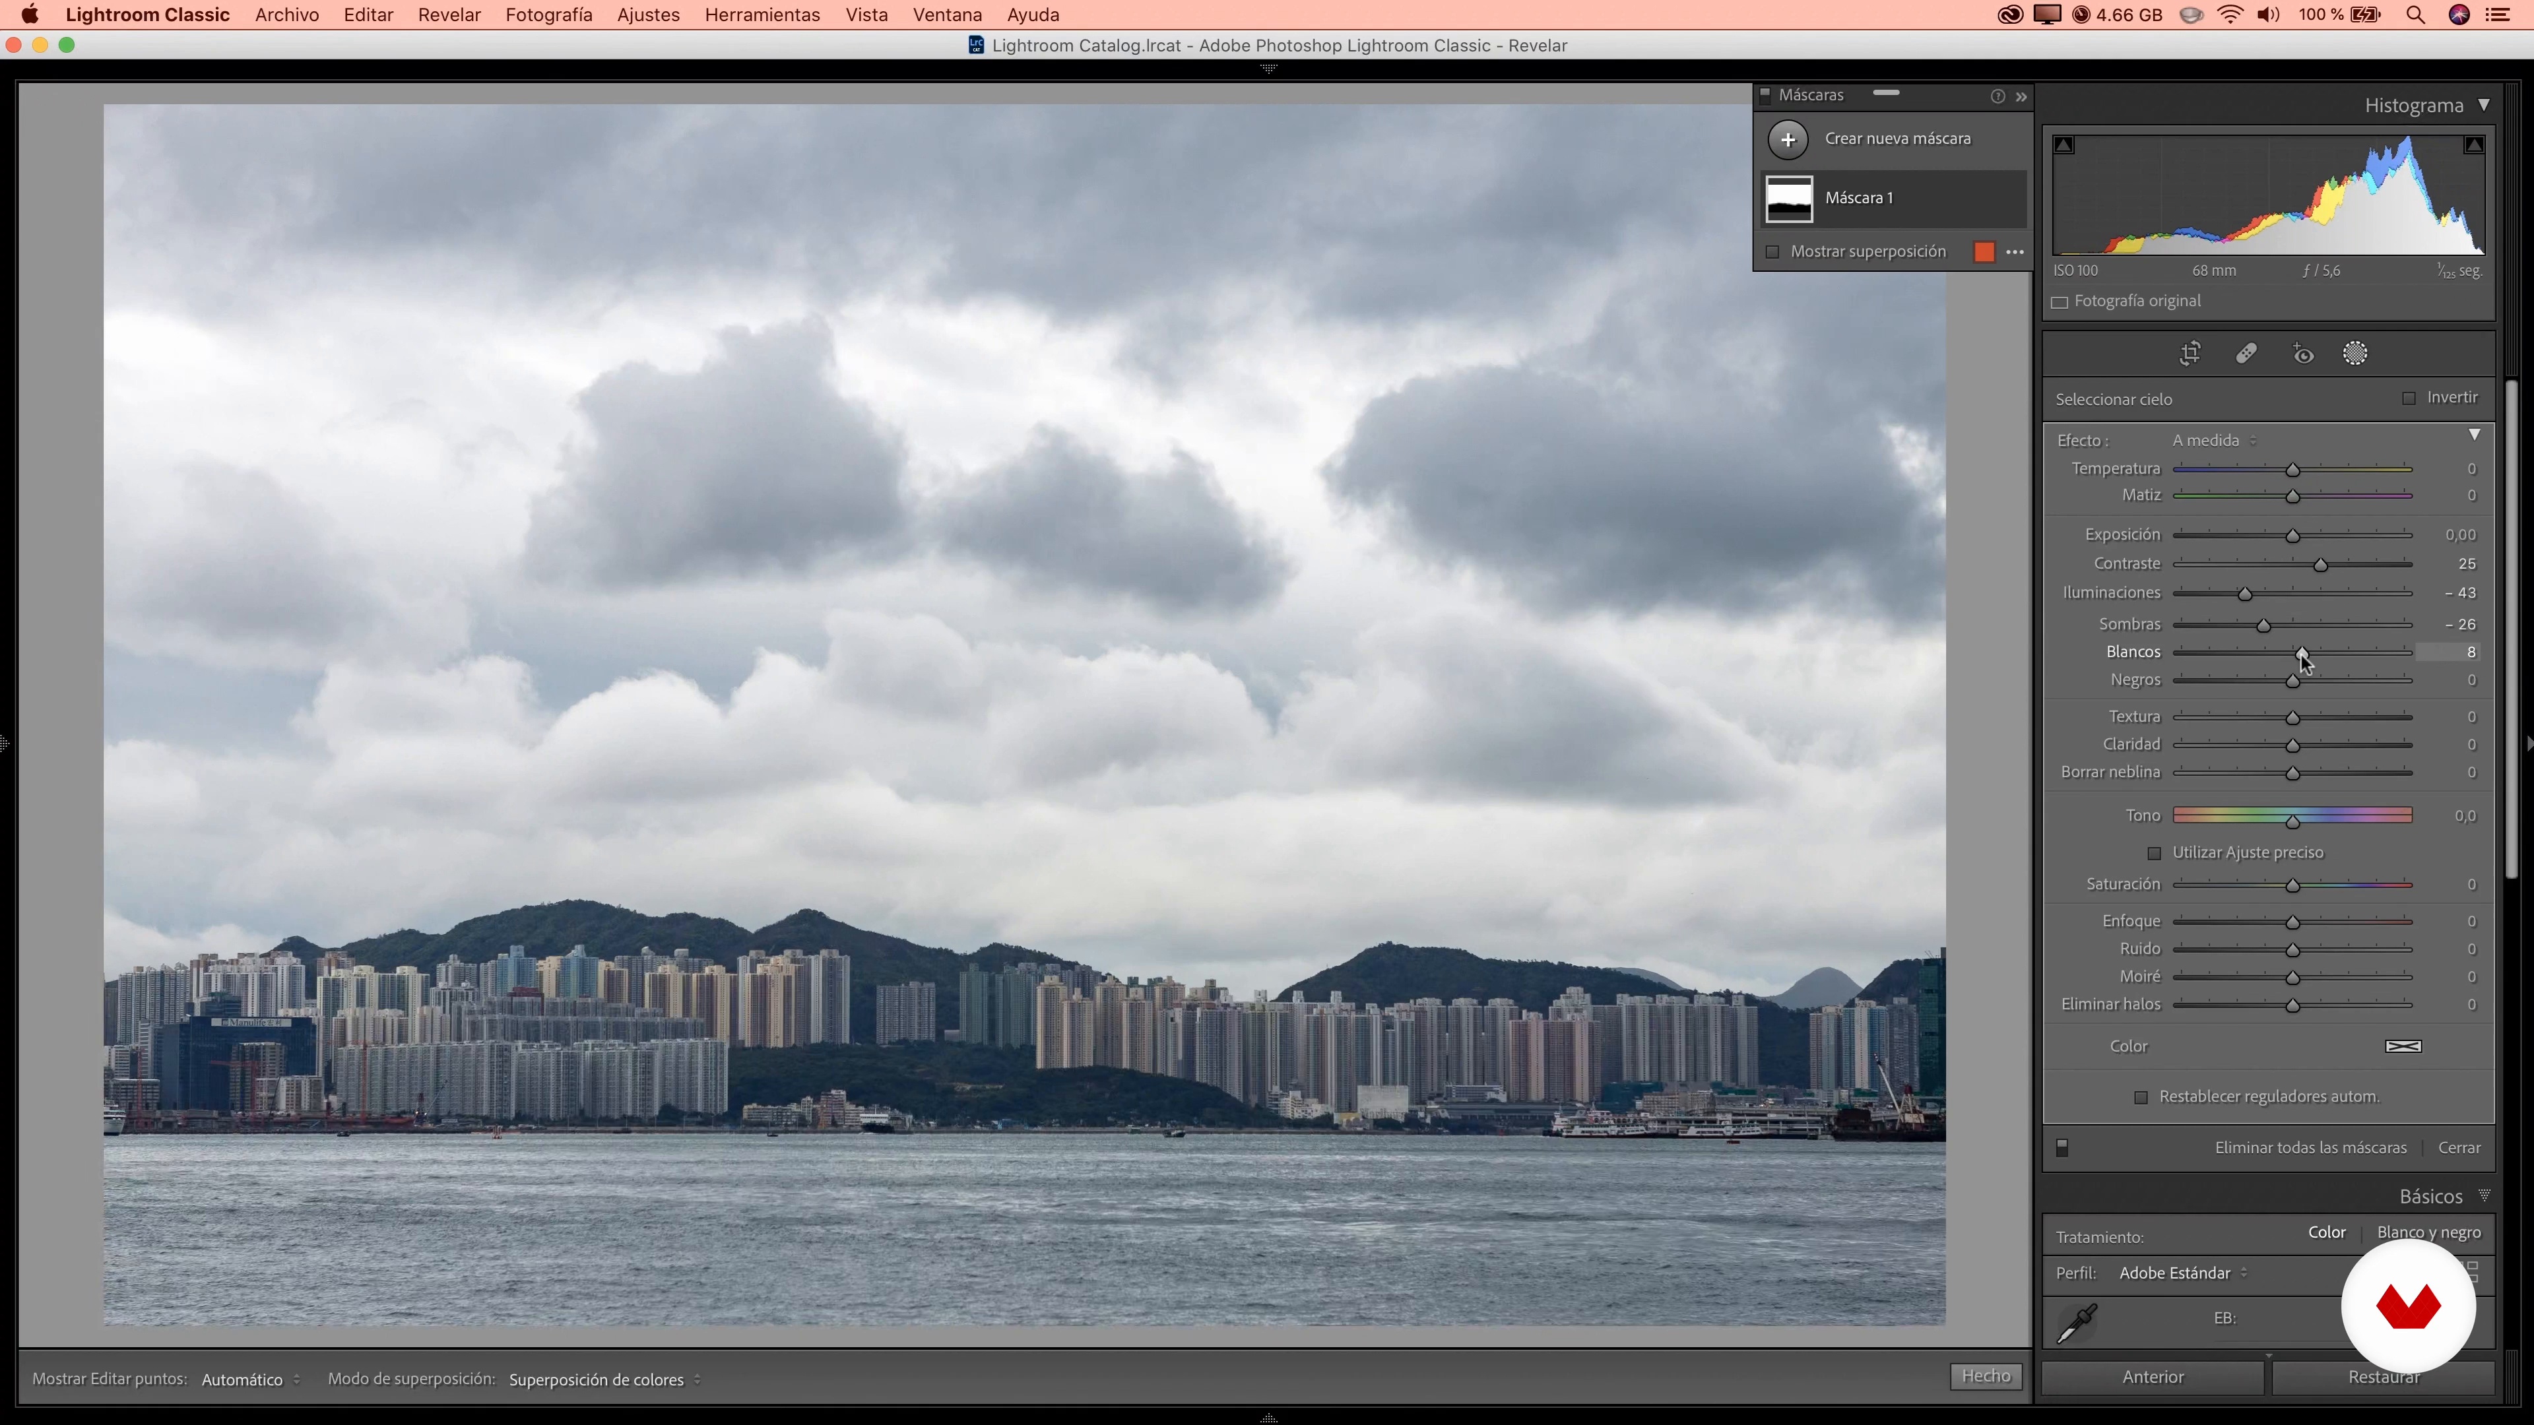Click the Hecho button
This screenshot has height=1425, width=2534.
click(1985, 1376)
